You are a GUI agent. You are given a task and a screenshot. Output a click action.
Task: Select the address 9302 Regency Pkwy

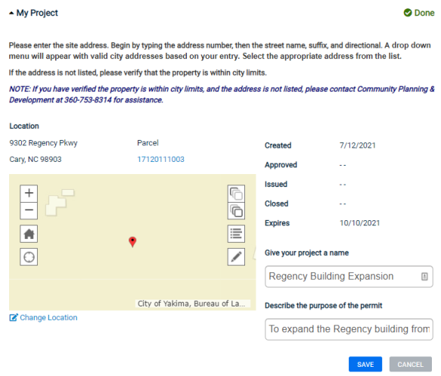click(43, 143)
